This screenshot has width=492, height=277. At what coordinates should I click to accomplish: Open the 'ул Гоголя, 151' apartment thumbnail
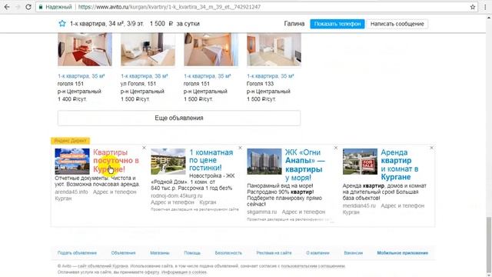click(148, 49)
